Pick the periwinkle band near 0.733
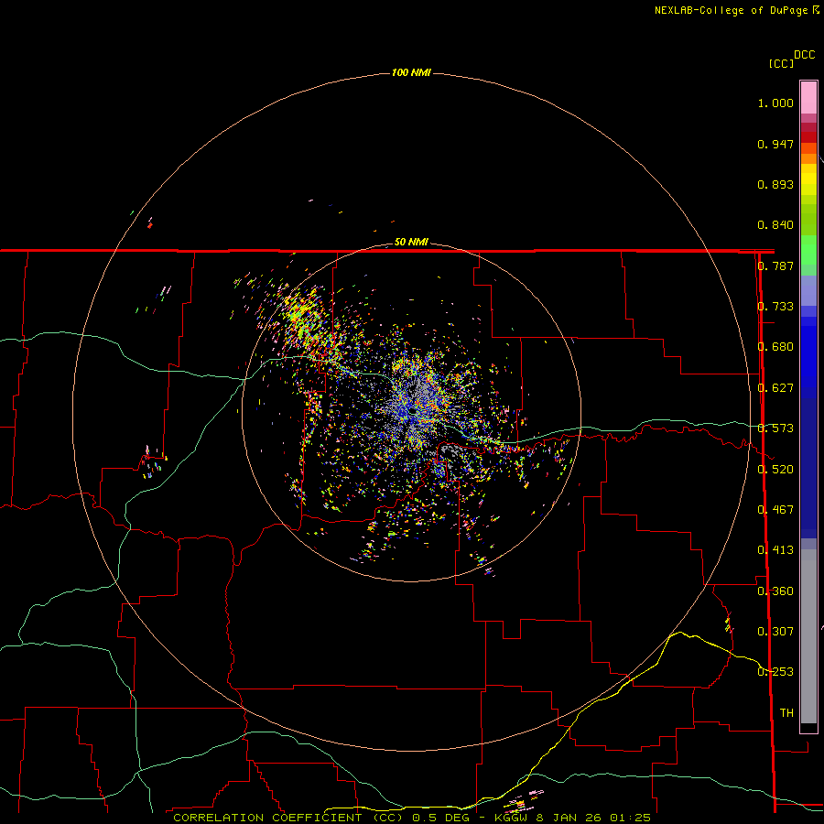824x824 pixels. click(808, 290)
